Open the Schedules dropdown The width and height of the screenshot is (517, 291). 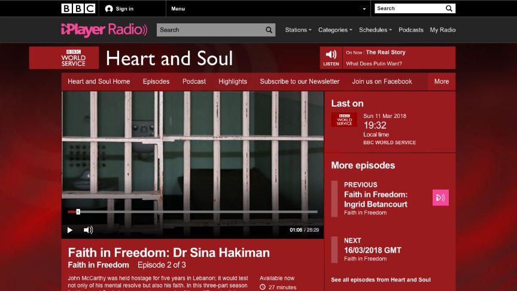point(375,30)
